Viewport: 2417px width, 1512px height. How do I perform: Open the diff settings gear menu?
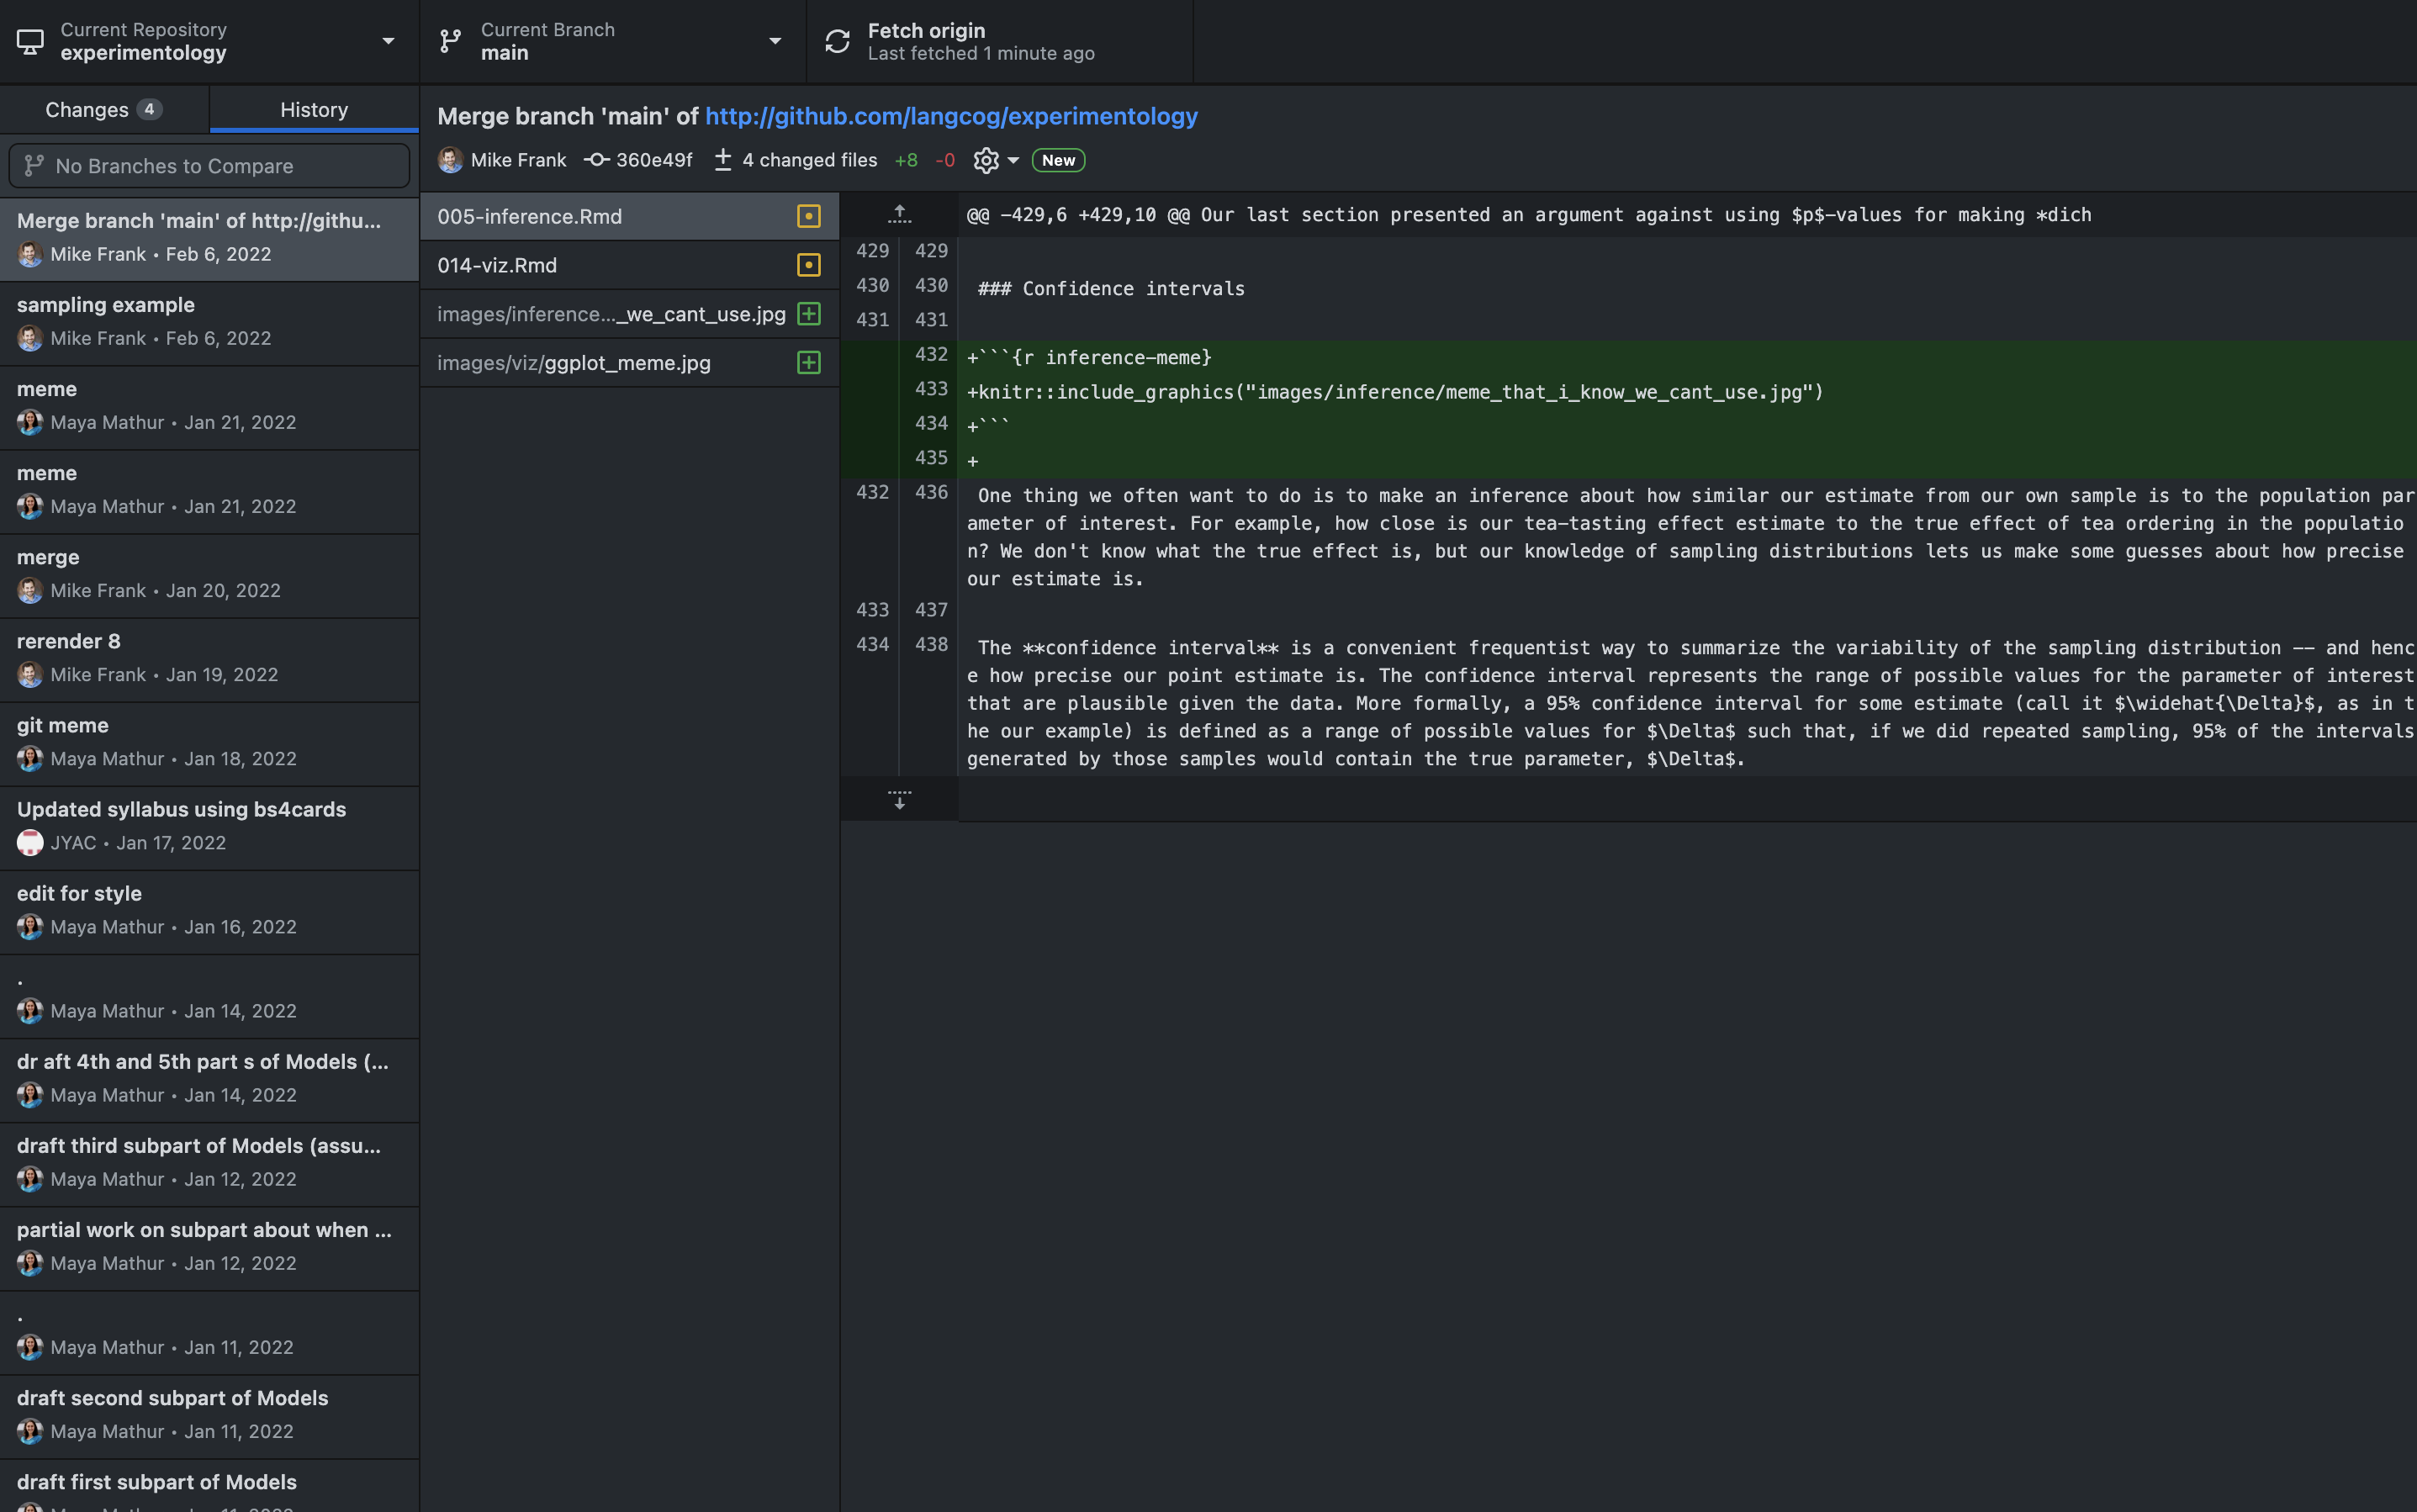996,160
